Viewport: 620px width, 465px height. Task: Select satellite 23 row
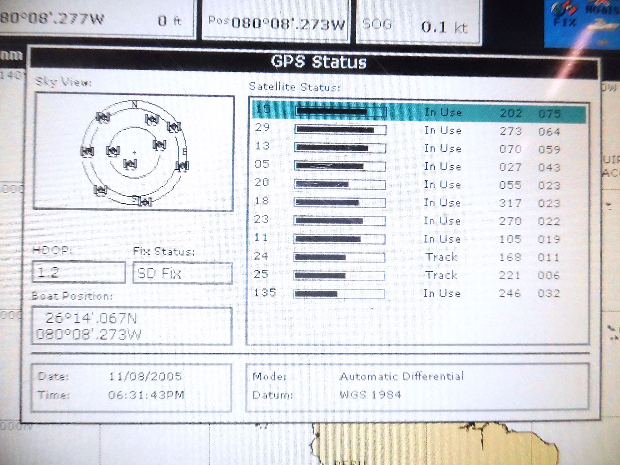coord(419,221)
